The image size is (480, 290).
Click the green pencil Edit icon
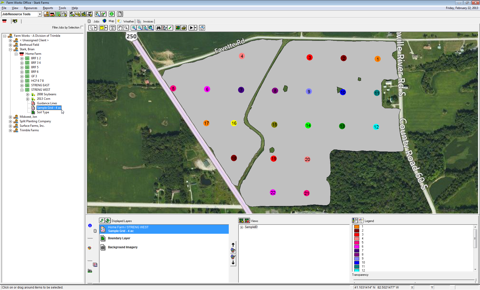[x=170, y=28]
